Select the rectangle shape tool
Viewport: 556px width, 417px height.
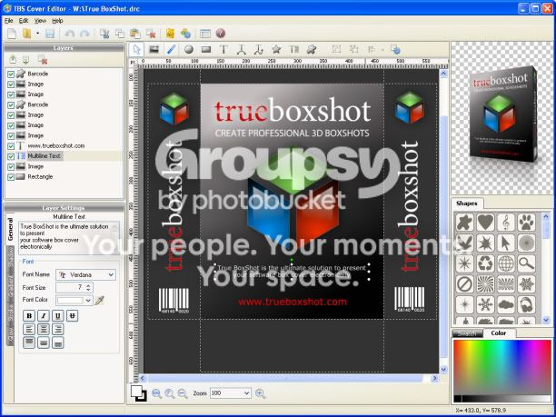pyautogui.click(x=206, y=50)
